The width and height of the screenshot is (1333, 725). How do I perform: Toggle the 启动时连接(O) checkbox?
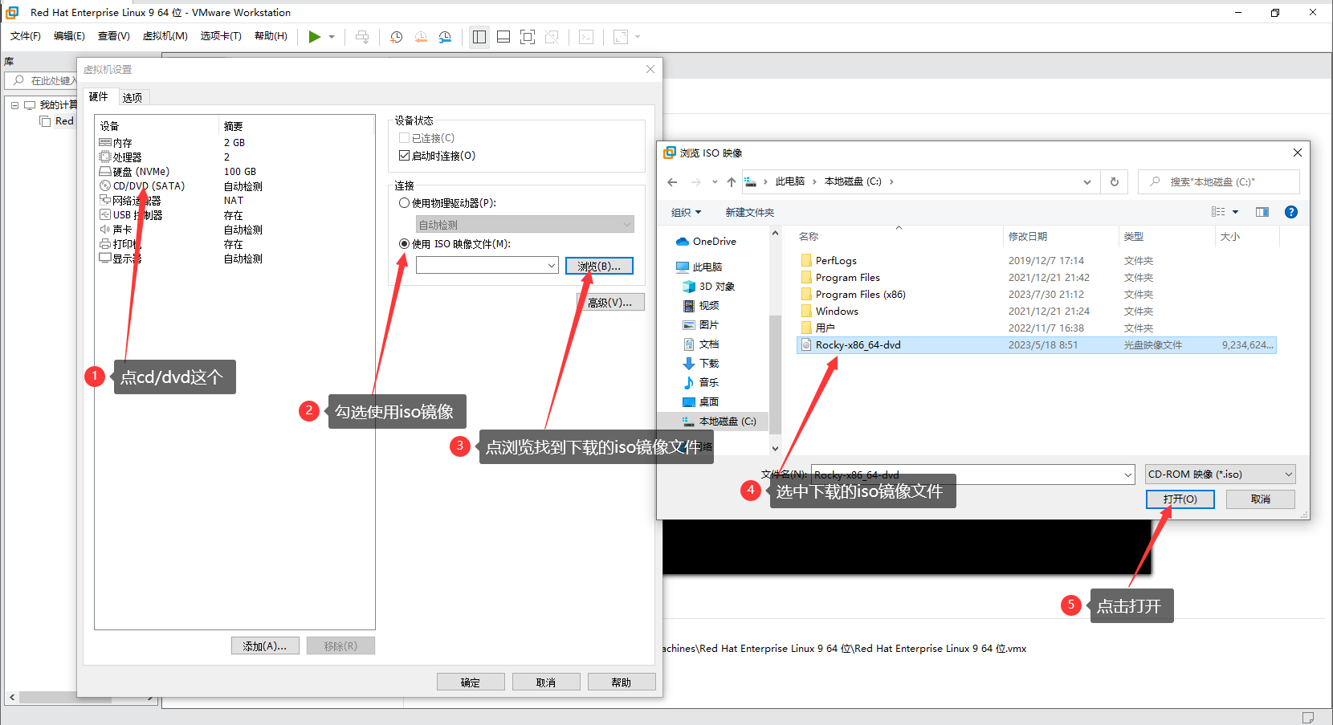405,156
